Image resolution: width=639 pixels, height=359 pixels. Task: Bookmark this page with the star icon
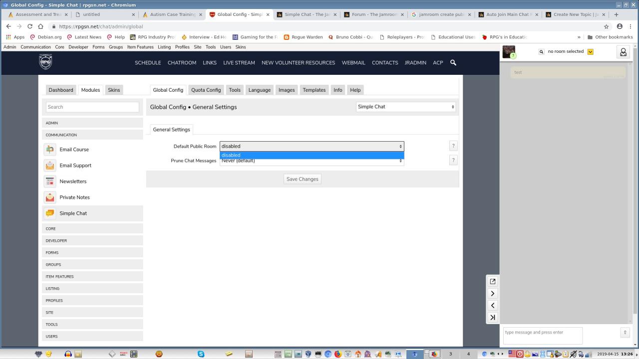(x=607, y=26)
